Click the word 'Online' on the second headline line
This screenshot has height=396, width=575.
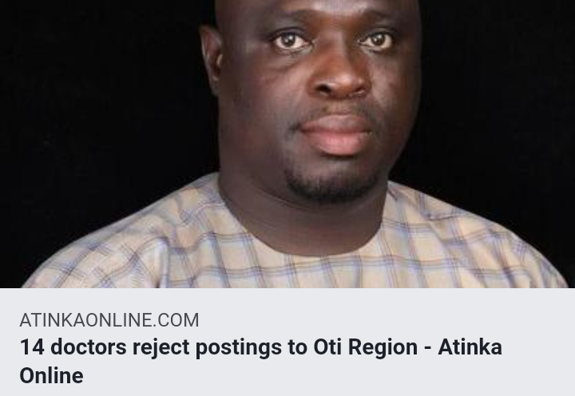click(x=51, y=376)
